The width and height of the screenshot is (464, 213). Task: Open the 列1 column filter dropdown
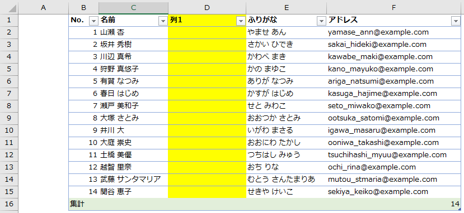(241, 21)
